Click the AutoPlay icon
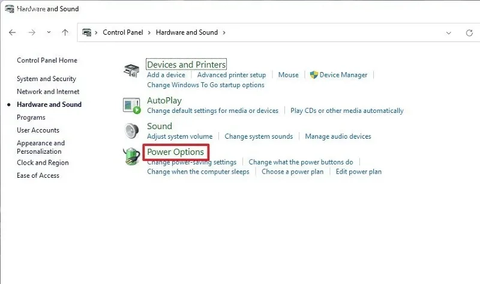The height and width of the screenshot is (284, 480). [x=131, y=106]
